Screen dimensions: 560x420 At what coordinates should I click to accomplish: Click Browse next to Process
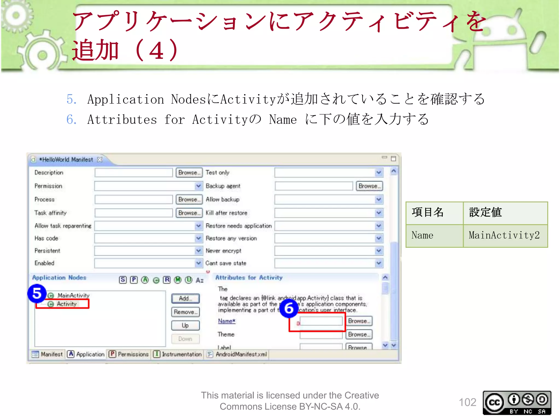coord(189,200)
